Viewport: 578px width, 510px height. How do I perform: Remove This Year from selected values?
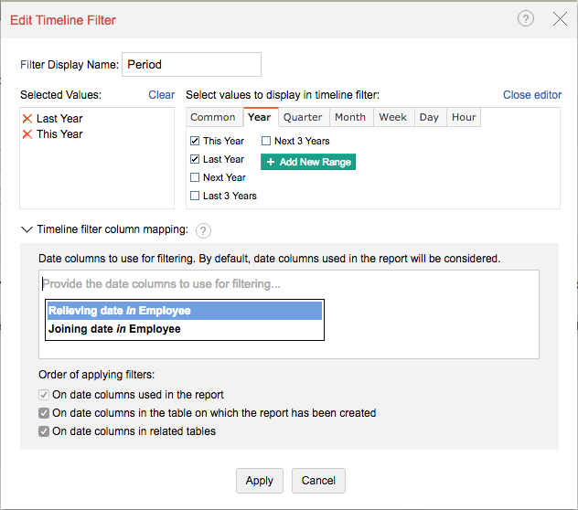pos(27,134)
